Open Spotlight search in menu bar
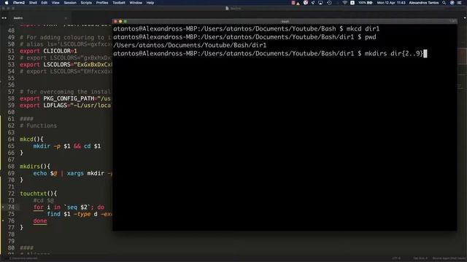The height and width of the screenshot is (262, 467). point(444,3)
